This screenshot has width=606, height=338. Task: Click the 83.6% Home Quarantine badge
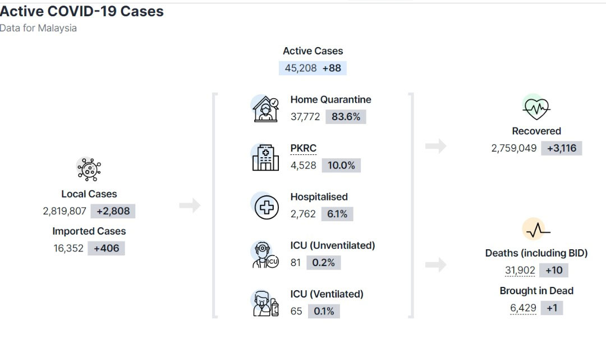tap(346, 117)
